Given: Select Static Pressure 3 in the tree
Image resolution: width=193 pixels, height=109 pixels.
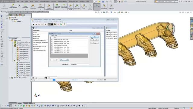Looking at the screenshot, I should tap(24, 53).
